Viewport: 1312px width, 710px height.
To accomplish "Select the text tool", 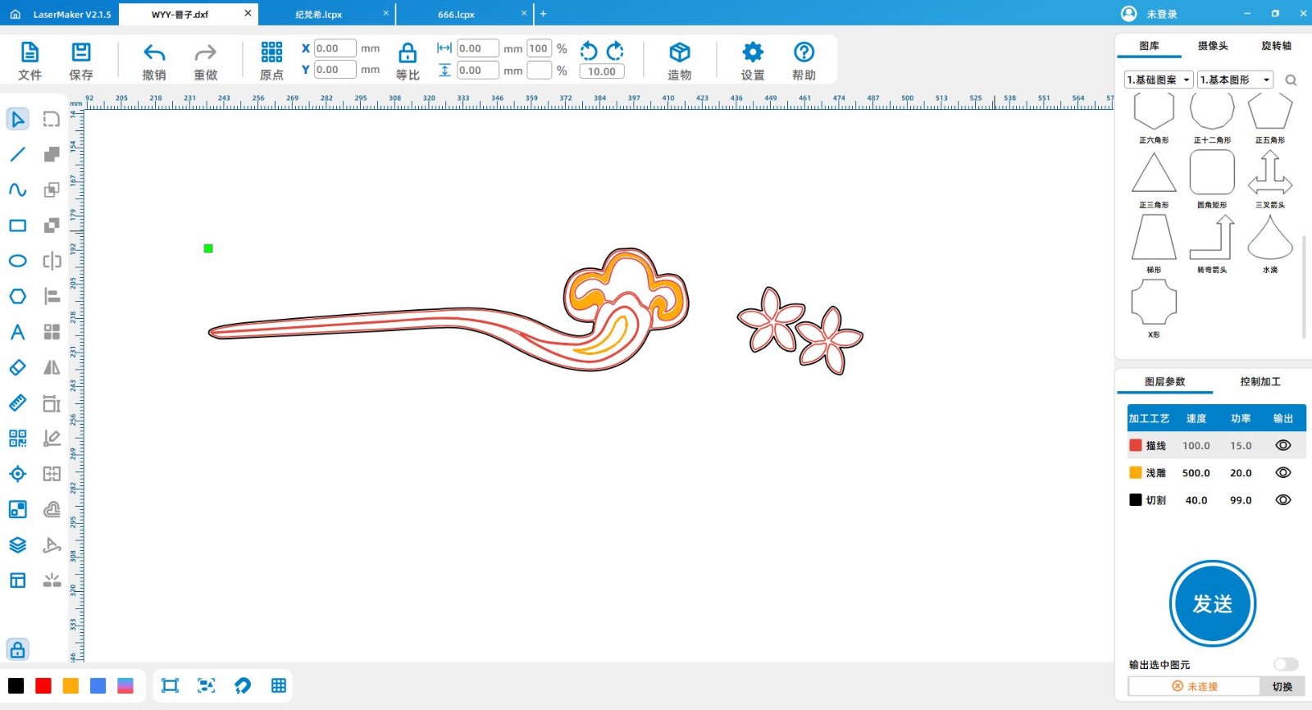I will pos(17,332).
